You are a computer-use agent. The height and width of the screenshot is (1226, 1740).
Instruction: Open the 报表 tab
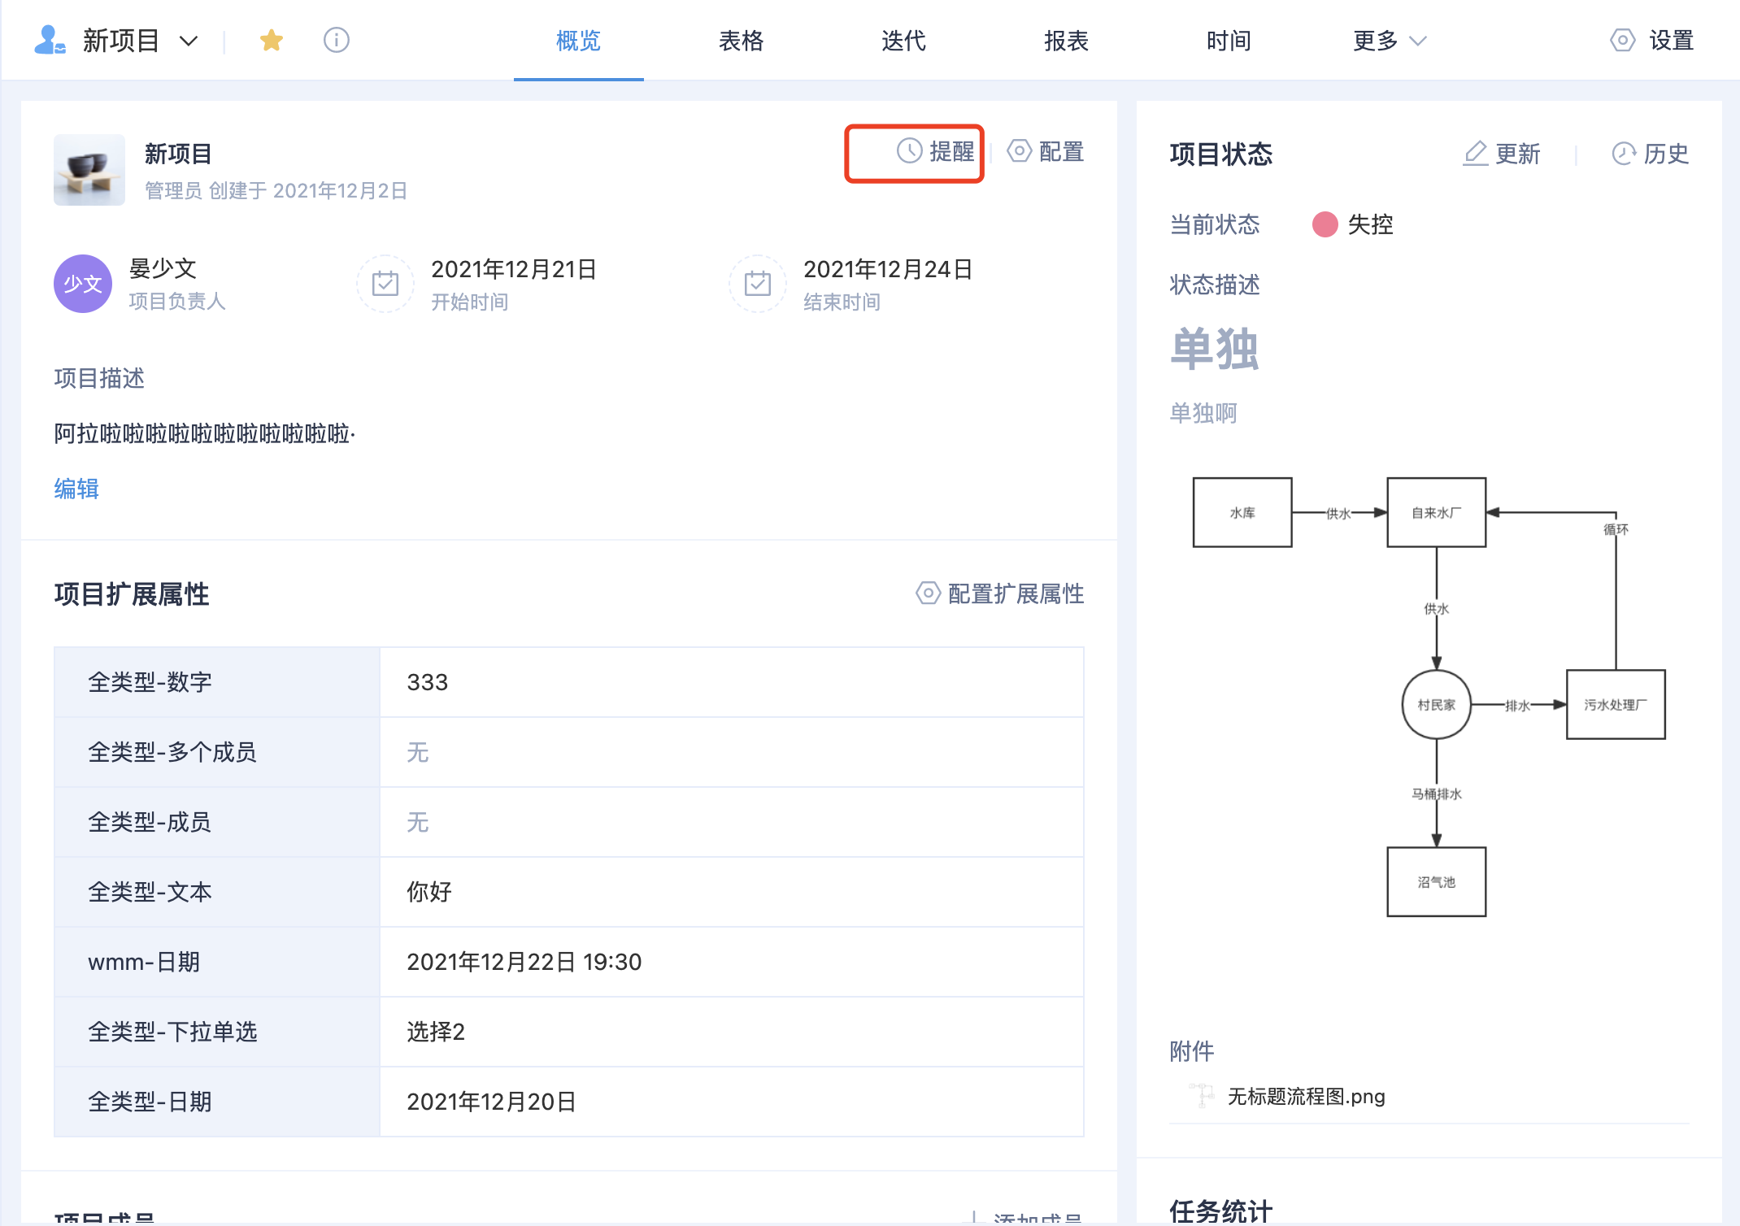click(1066, 41)
